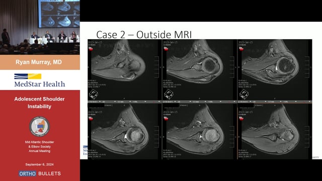
Task: Click the red icon in the bottom-left MRI panel
Action: click(x=91, y=119)
